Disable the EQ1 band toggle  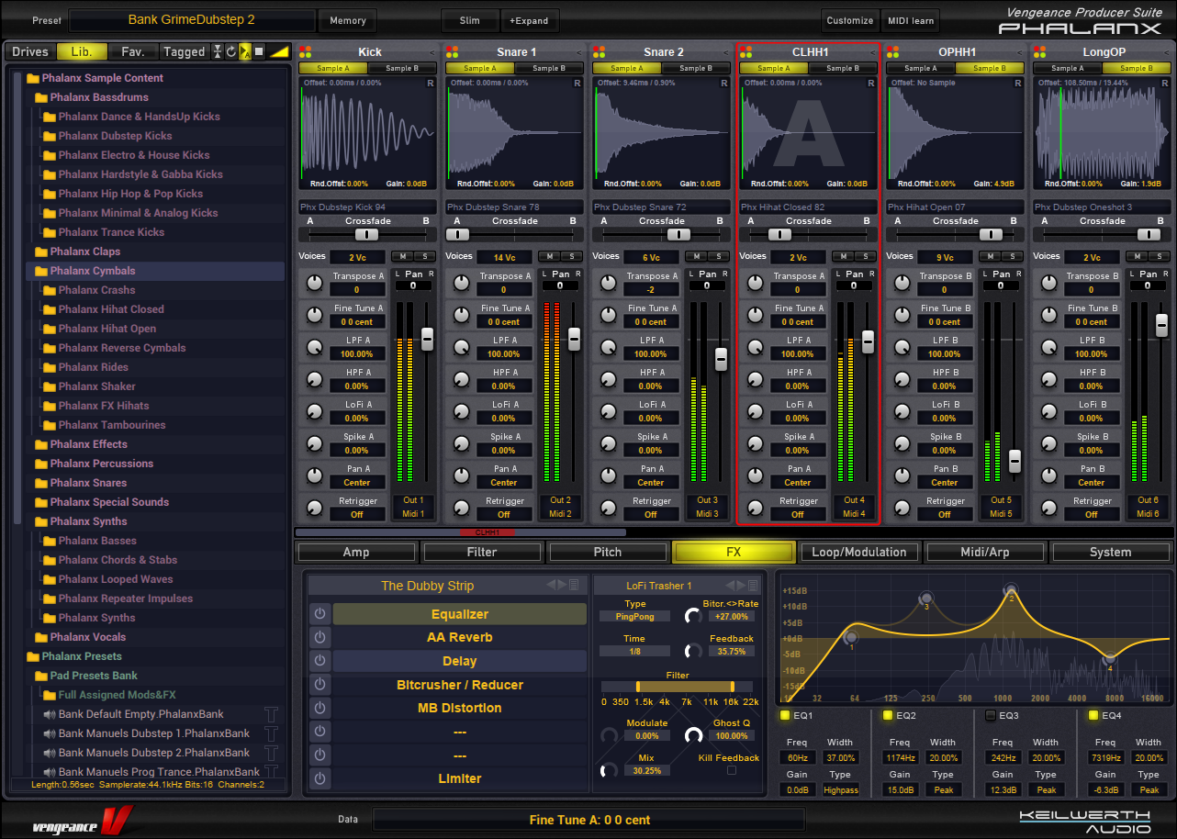[x=785, y=715]
